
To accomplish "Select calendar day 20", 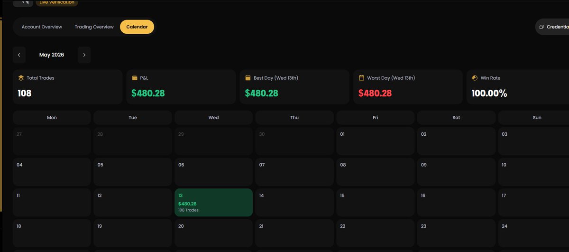I will coord(213,233).
